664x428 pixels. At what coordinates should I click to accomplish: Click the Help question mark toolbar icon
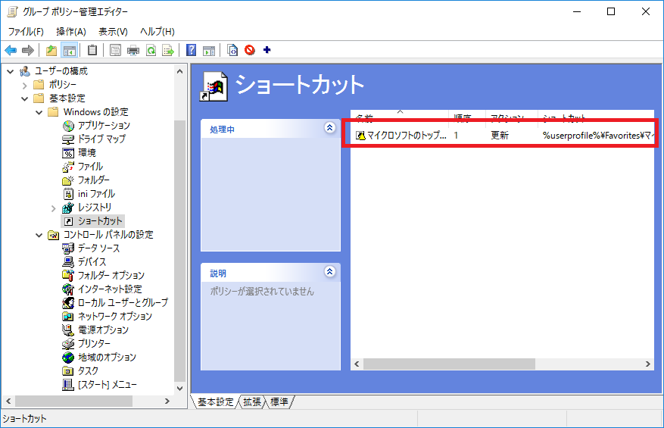point(192,51)
